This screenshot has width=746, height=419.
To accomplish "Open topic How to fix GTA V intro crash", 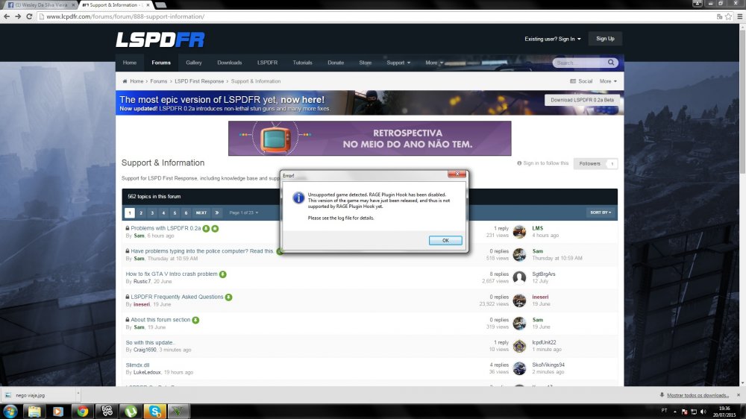I will click(172, 274).
